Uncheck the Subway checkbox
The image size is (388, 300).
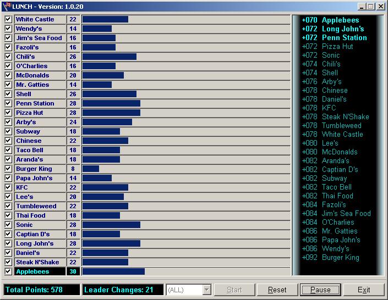click(x=8, y=131)
